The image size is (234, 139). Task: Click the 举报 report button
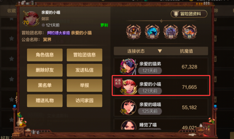(x=84, y=85)
